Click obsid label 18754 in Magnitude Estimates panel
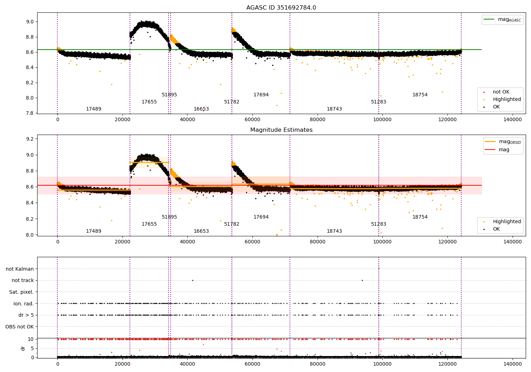531x372 pixels. coord(420,217)
